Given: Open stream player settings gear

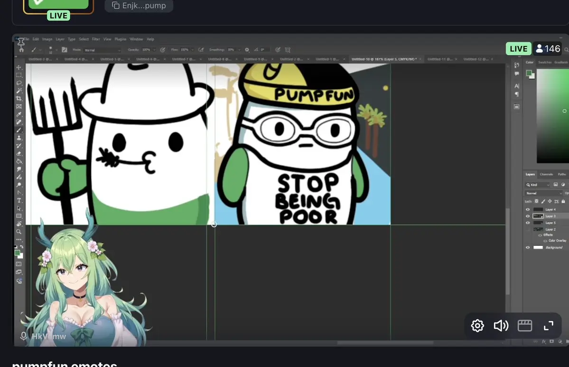Looking at the screenshot, I should (477, 326).
